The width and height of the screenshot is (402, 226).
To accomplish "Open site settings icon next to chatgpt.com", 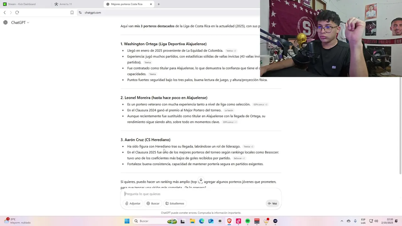I will coord(80,13).
